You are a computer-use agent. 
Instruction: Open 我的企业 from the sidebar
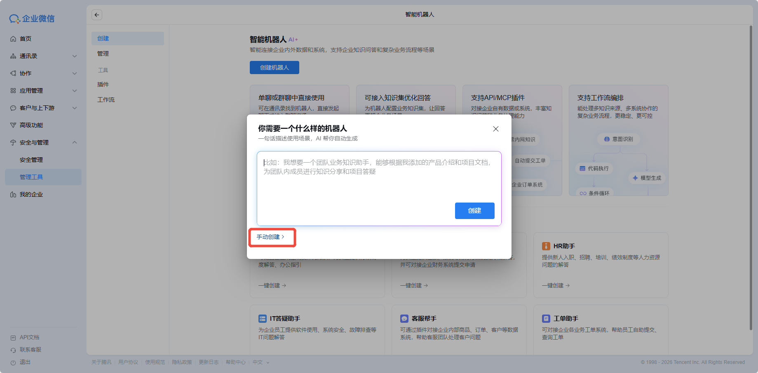[x=31, y=194]
